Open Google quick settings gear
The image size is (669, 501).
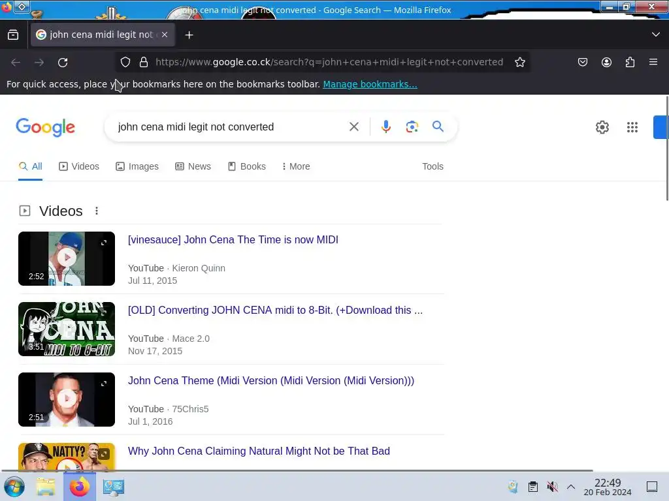[602, 127]
